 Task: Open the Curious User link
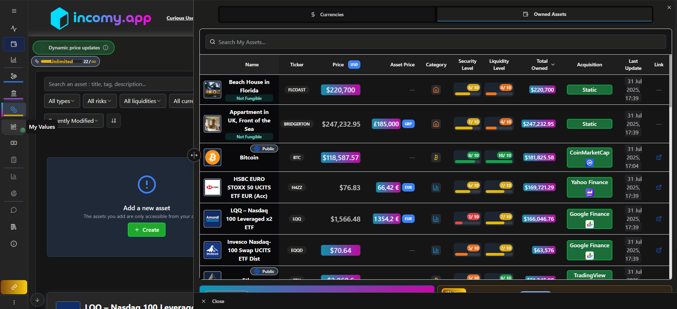tap(180, 18)
